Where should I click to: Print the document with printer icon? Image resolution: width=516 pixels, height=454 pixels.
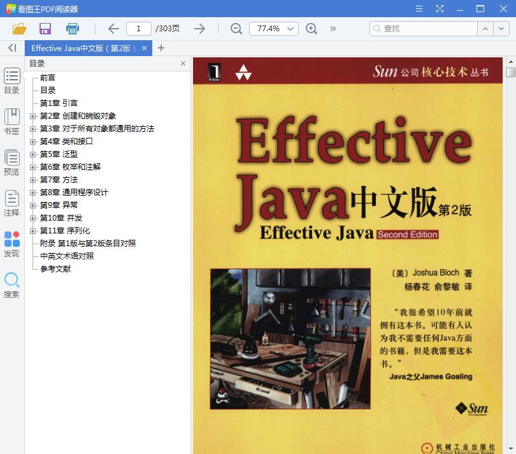click(73, 29)
